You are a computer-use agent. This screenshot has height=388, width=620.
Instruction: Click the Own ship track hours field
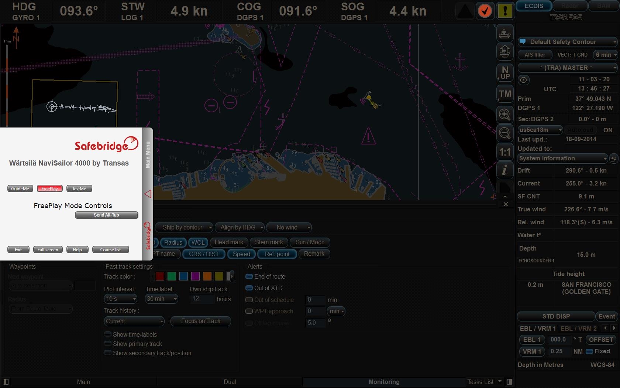coord(202,299)
